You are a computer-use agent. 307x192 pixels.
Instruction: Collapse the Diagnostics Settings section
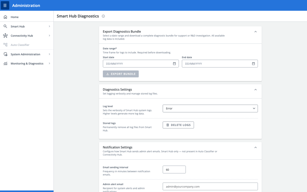click(x=255, y=90)
